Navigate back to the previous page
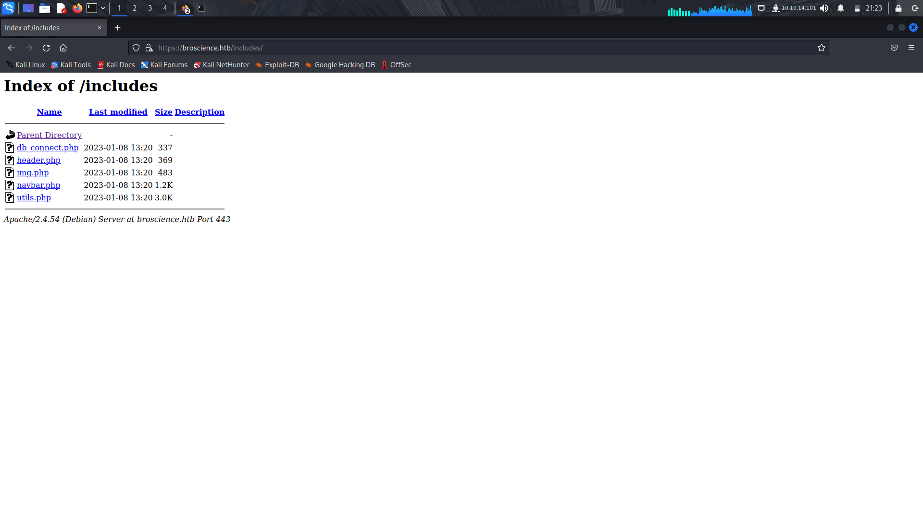Screen dimensions: 923x519 tap(12, 48)
